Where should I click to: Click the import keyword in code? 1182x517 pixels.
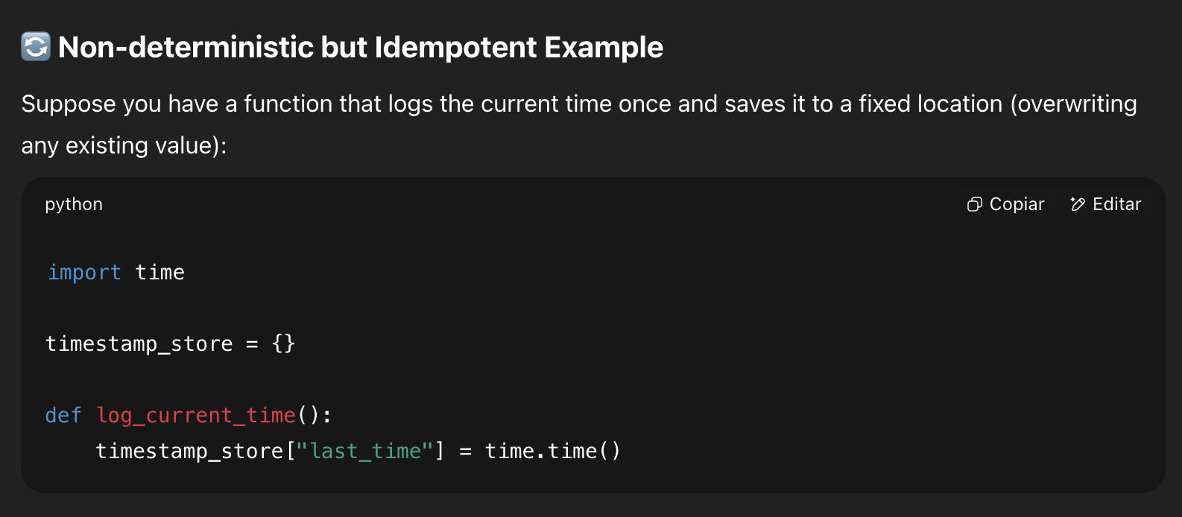point(84,273)
